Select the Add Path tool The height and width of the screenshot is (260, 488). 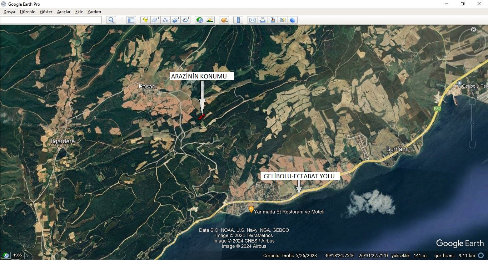pyautogui.click(x=165, y=20)
